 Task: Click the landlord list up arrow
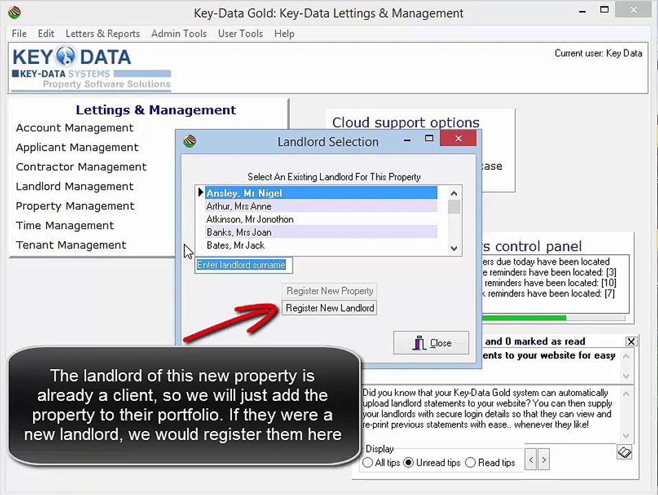coord(454,193)
